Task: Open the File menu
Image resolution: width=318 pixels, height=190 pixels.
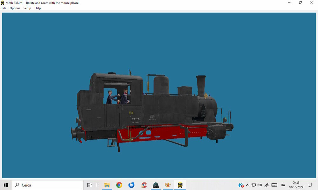Action: (4, 8)
